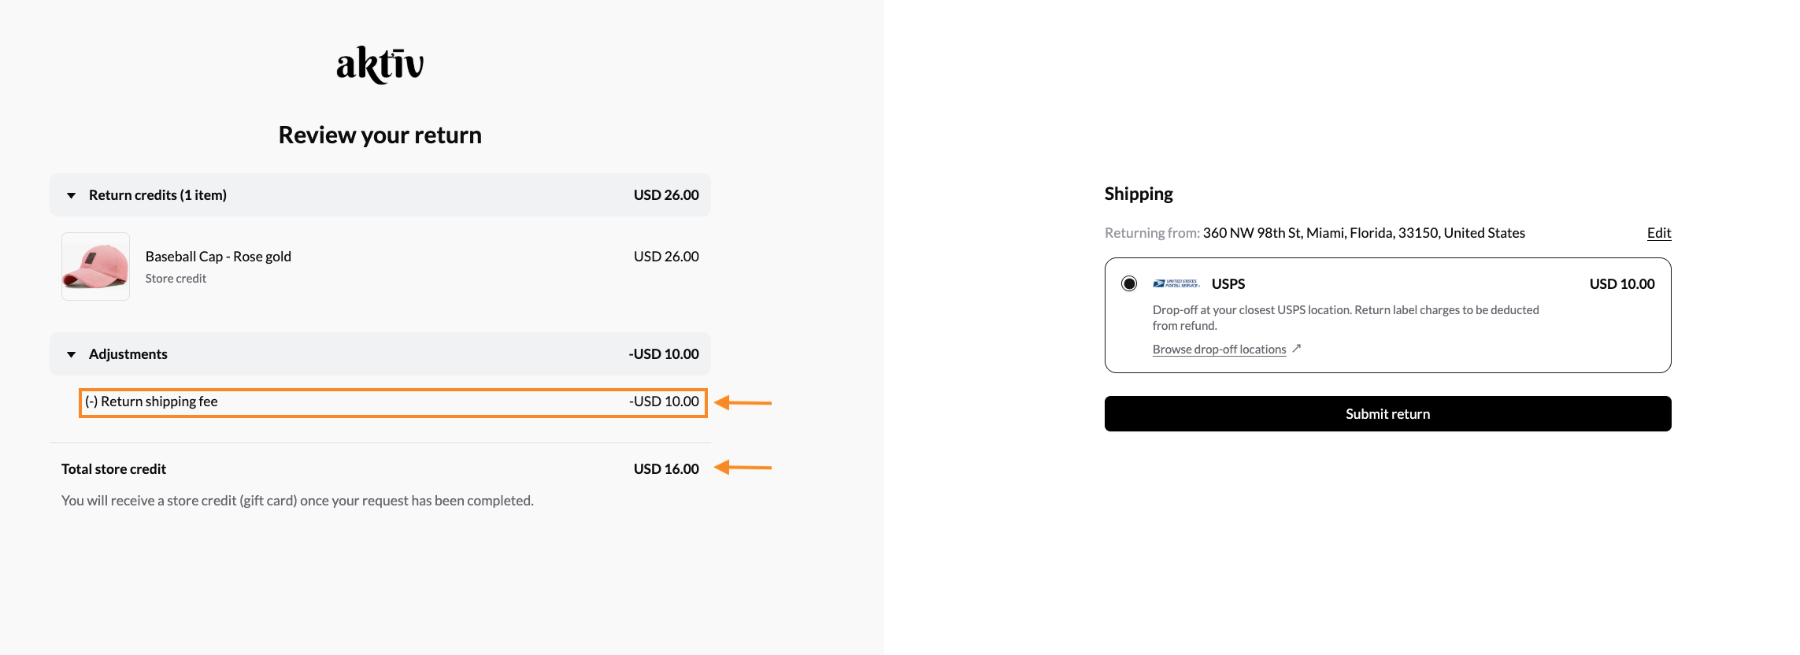Viewport: 1800px width, 655px height.
Task: Click the Return shipping fee line
Action: [159, 402]
